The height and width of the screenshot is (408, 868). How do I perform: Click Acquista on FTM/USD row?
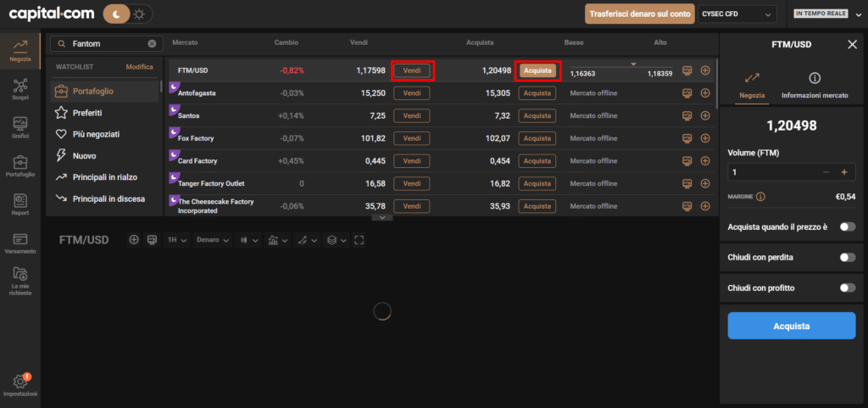(537, 70)
